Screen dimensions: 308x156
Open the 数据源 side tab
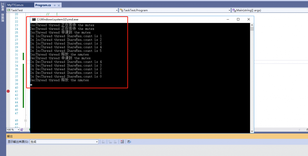coord(2,17)
